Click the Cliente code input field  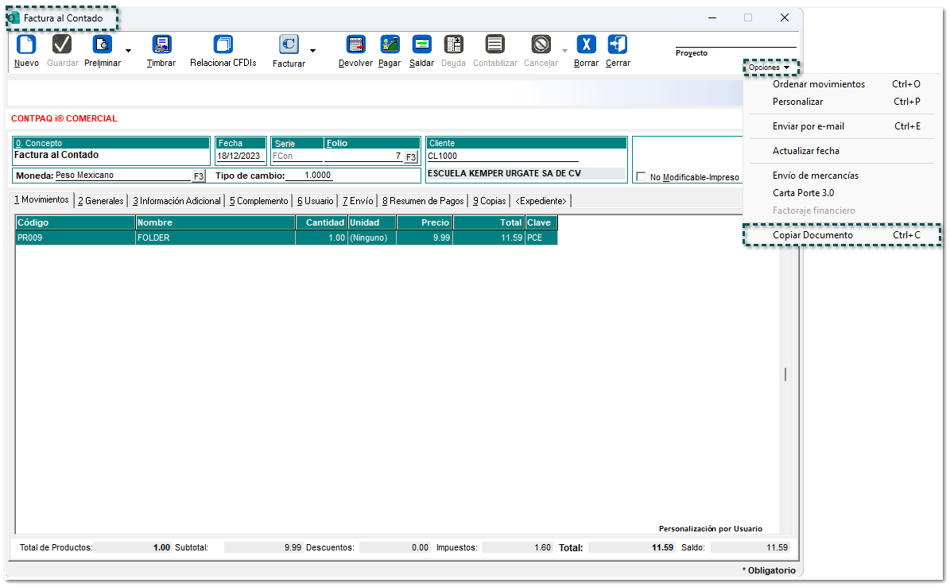[x=502, y=156]
